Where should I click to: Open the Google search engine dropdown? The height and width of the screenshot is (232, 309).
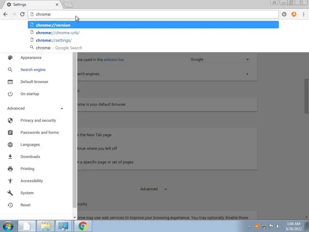coord(220,60)
